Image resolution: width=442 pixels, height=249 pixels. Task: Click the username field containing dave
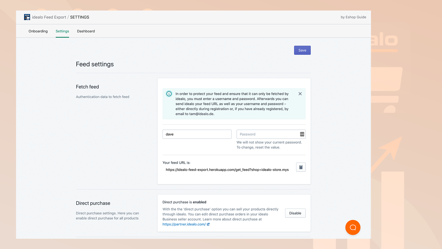pos(197,134)
